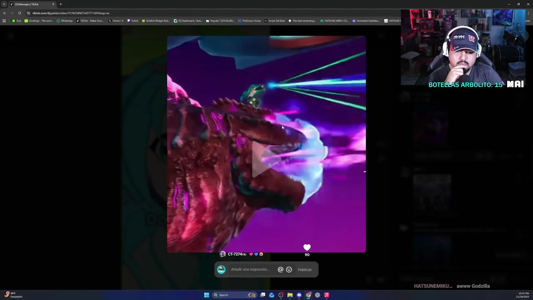
Task: Click the Publicar button
Action: pos(305,270)
